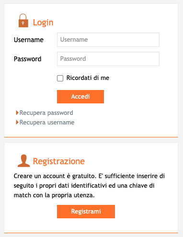The width and height of the screenshot is (183, 237).
Task: Click the orange arrow beside Recupera password
Action: 17,113
